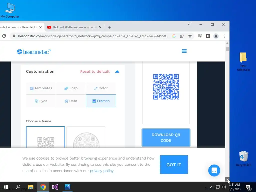Close the Rick Roll tab
The image size is (256, 192).
tap(100, 27)
